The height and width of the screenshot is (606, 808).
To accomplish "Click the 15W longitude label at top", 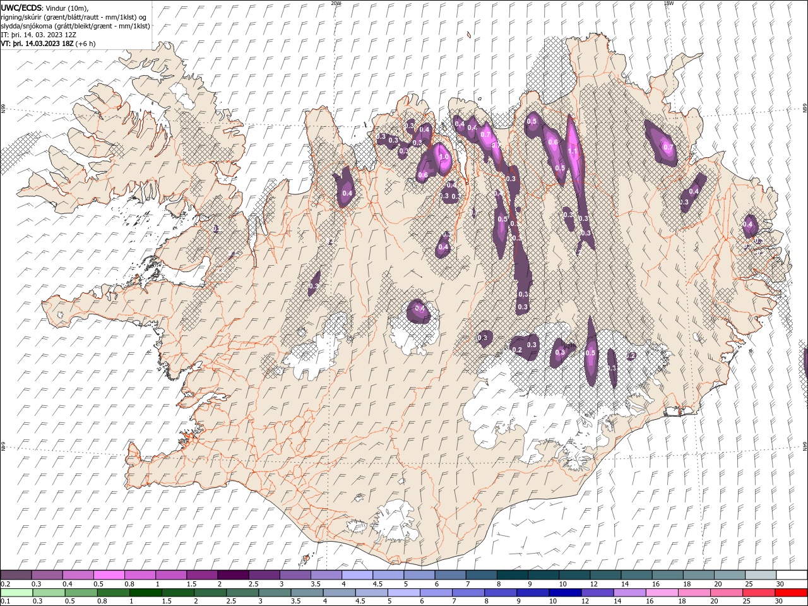I will click(668, 3).
